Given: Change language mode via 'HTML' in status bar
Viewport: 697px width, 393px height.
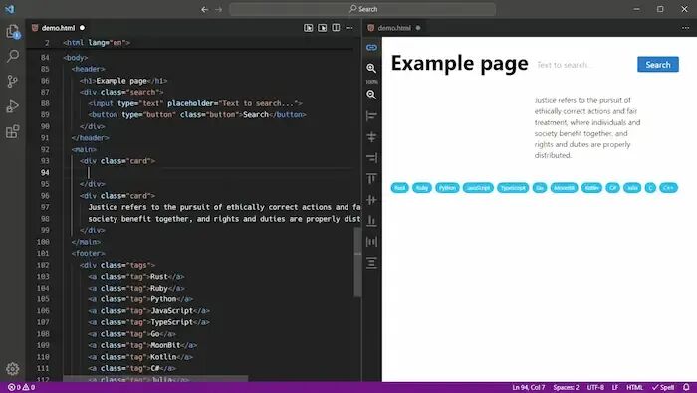Looking at the screenshot, I should click(635, 387).
